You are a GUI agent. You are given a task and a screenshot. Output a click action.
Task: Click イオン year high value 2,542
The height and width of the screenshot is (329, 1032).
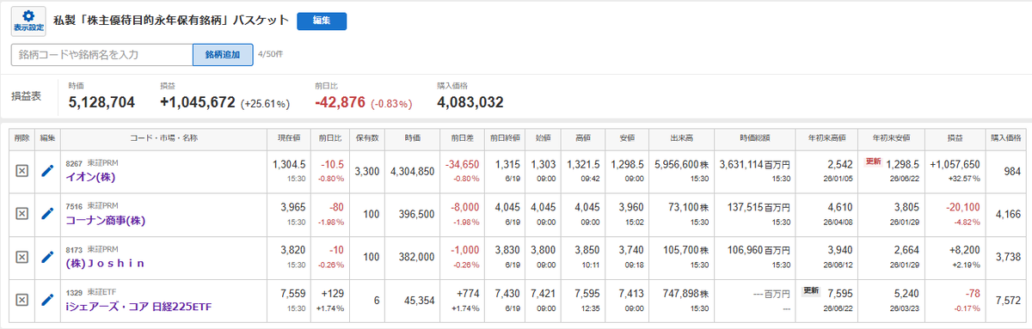pyautogui.click(x=840, y=163)
